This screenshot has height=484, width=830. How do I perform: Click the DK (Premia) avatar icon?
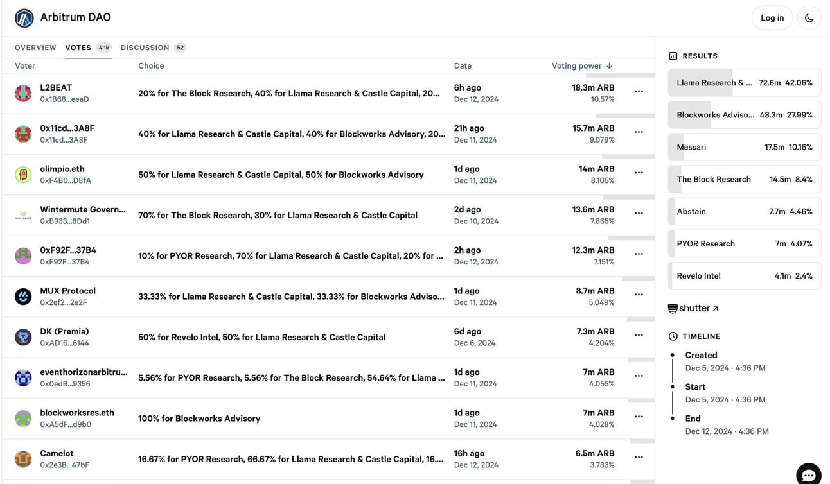tap(23, 337)
